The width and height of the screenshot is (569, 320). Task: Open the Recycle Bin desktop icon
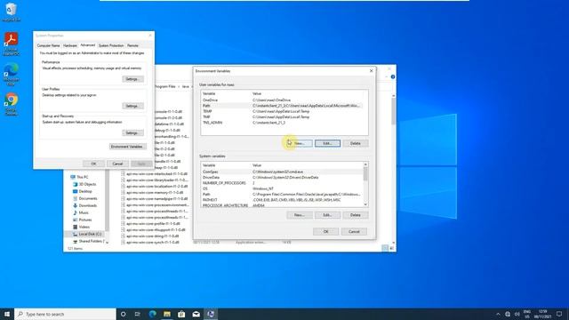point(11,12)
